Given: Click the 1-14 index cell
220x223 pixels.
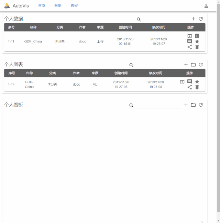Looking at the screenshot, I should click(11, 85).
